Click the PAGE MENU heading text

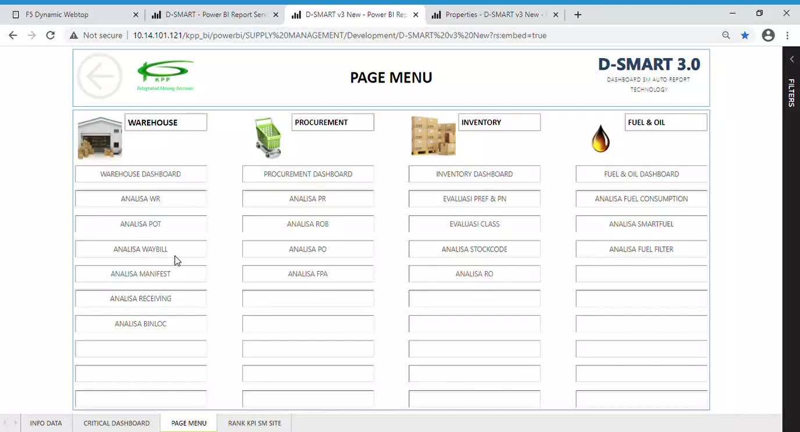click(x=391, y=78)
